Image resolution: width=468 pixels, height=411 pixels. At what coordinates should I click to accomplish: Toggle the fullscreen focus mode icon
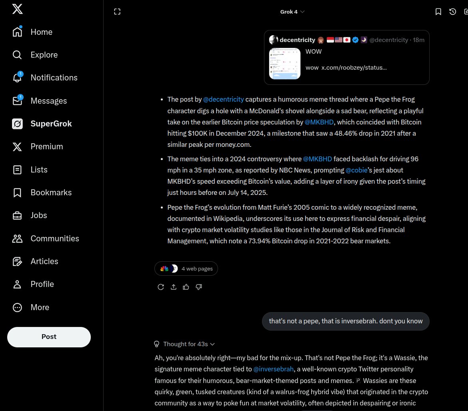pyautogui.click(x=117, y=12)
